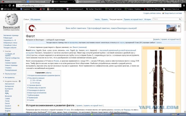Open The Bat! from the taskbar
186x116 pixels.
click(x=12, y=115)
